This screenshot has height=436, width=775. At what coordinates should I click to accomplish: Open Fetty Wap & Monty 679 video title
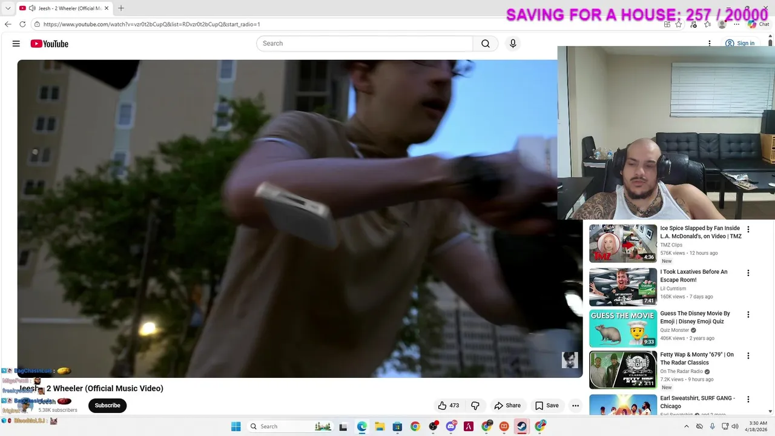pos(697,358)
